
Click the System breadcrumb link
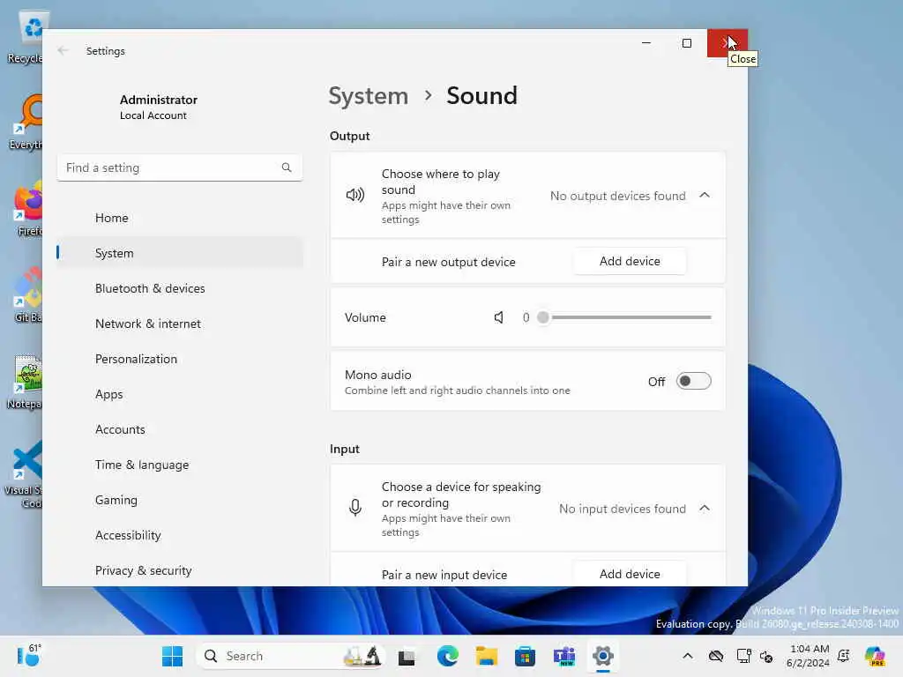[368, 95]
